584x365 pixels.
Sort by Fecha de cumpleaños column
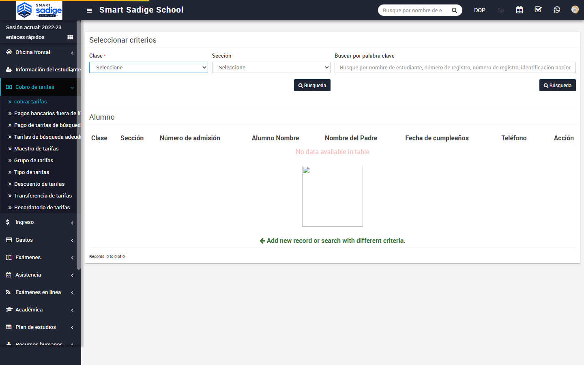tap(437, 138)
